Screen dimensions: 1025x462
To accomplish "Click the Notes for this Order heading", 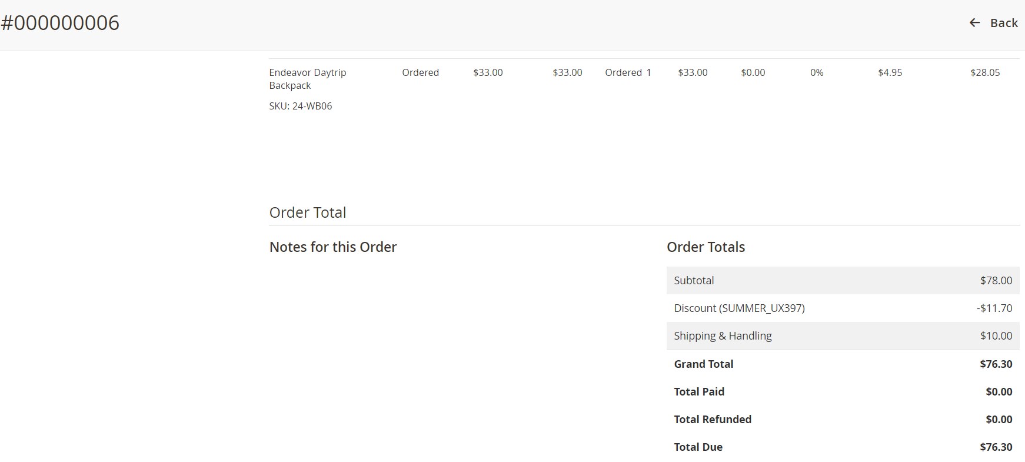I will coord(332,247).
